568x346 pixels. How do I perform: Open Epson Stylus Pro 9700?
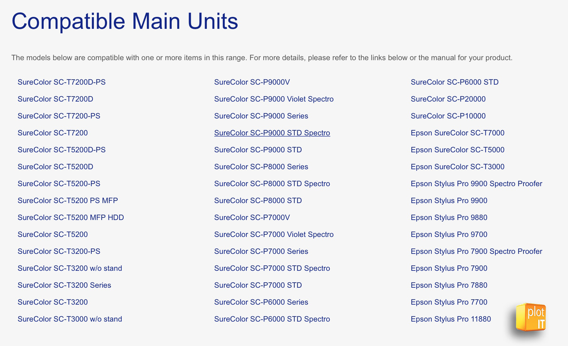449,234
